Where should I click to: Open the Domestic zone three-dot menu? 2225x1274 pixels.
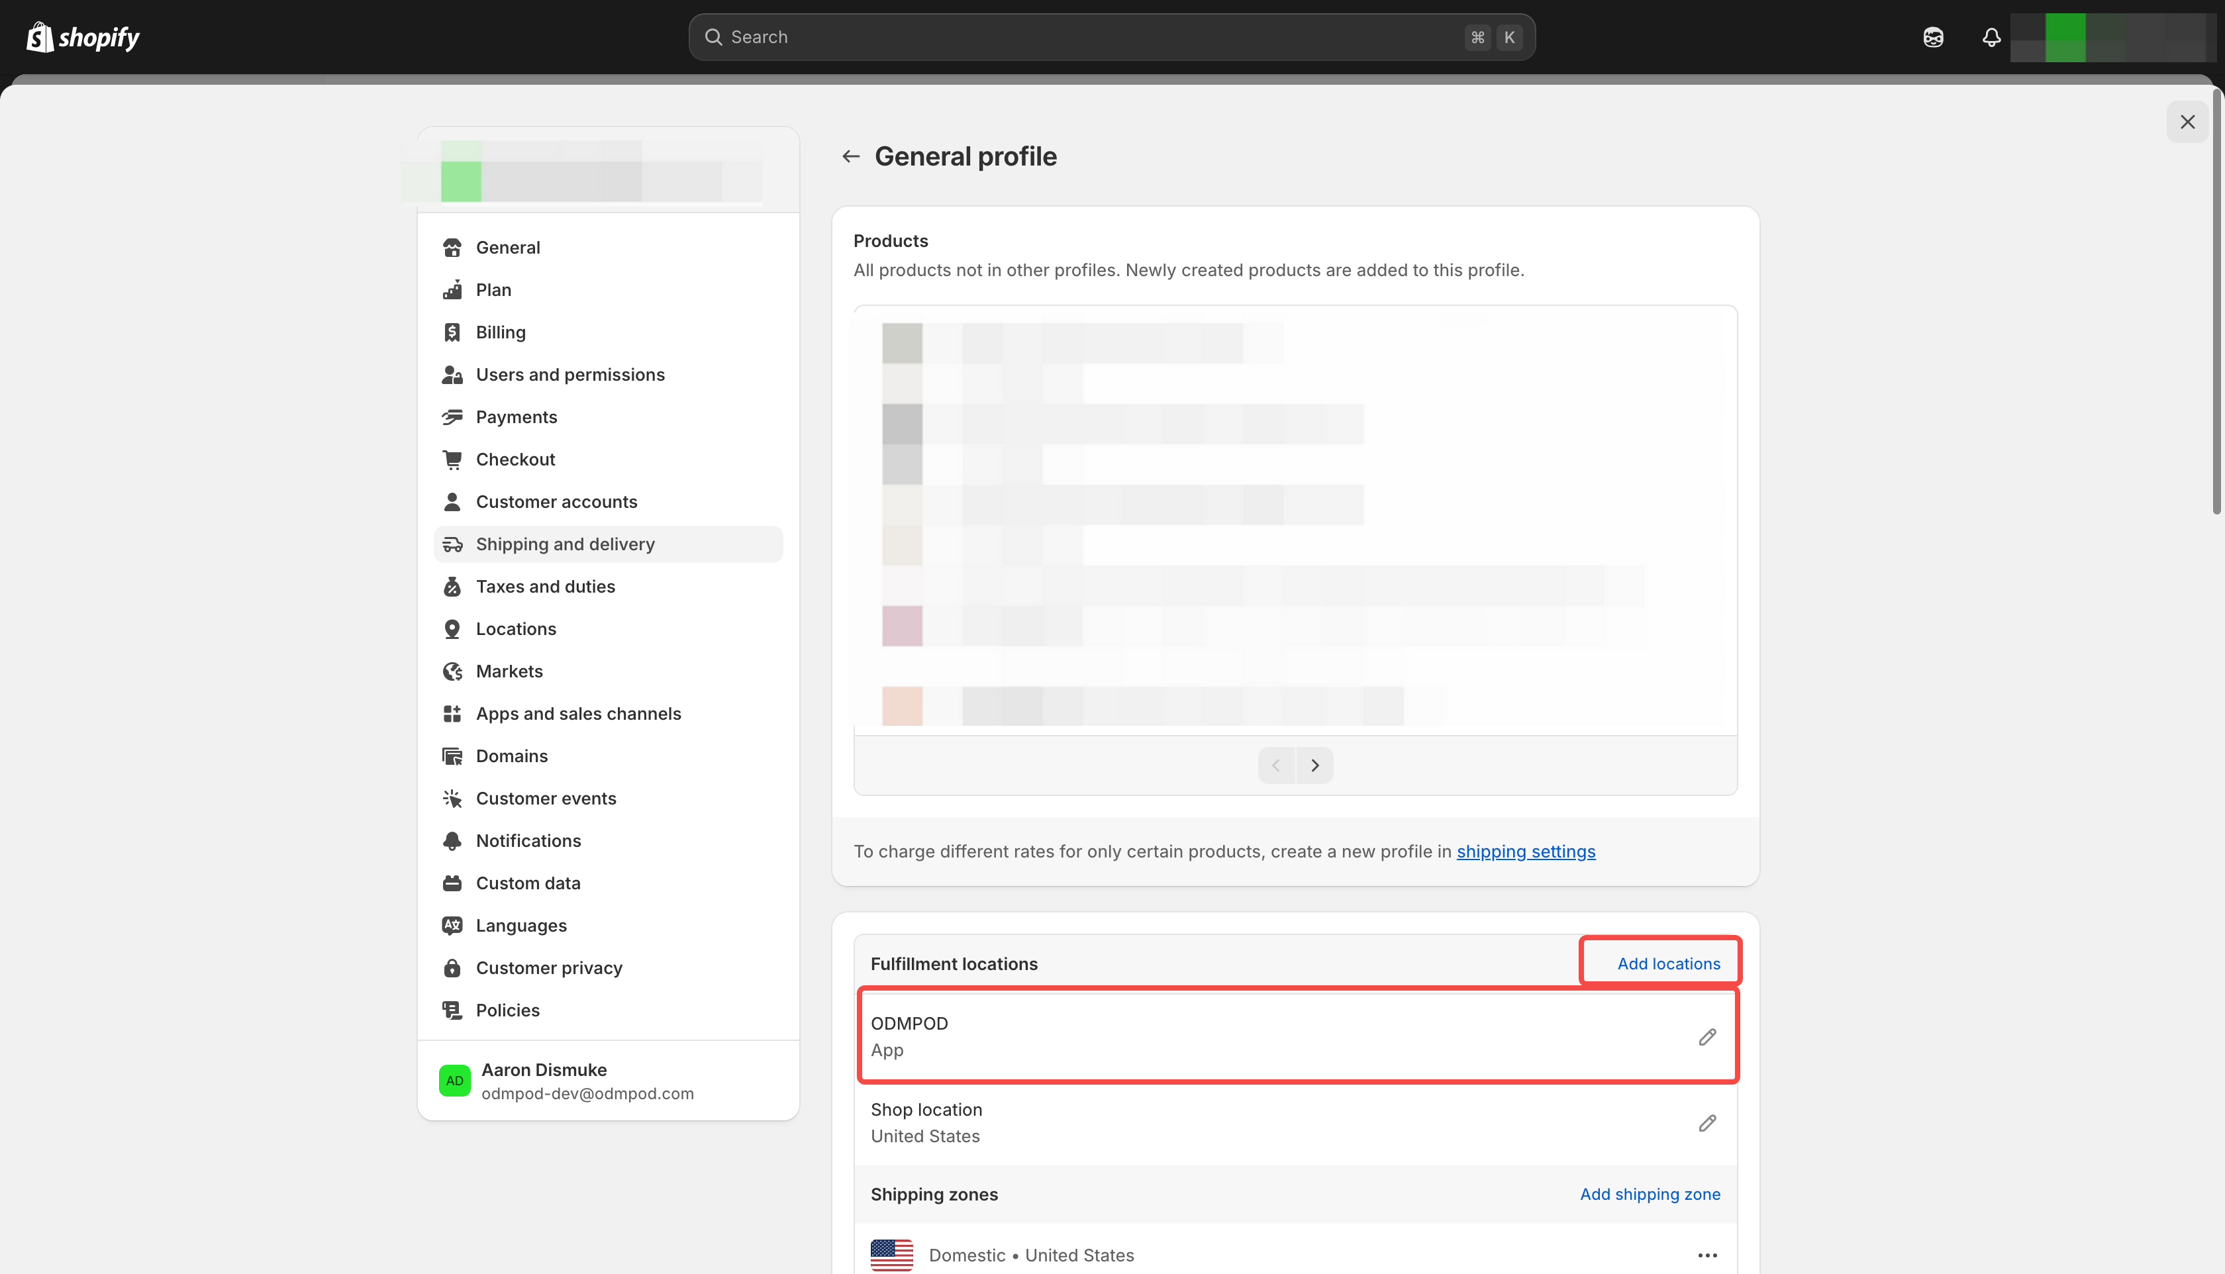pyautogui.click(x=1707, y=1255)
